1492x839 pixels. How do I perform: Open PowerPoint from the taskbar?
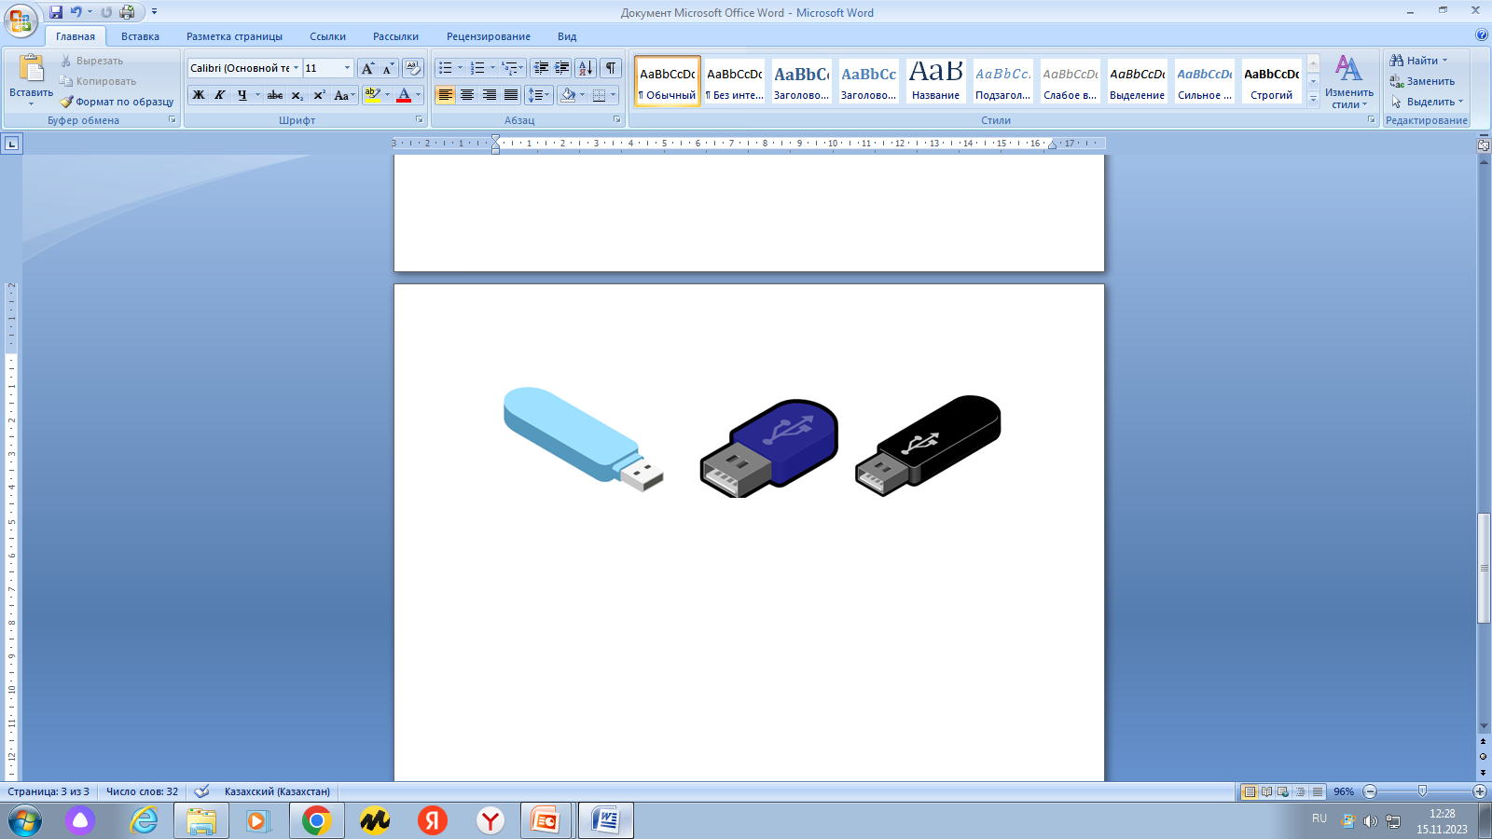tap(546, 820)
